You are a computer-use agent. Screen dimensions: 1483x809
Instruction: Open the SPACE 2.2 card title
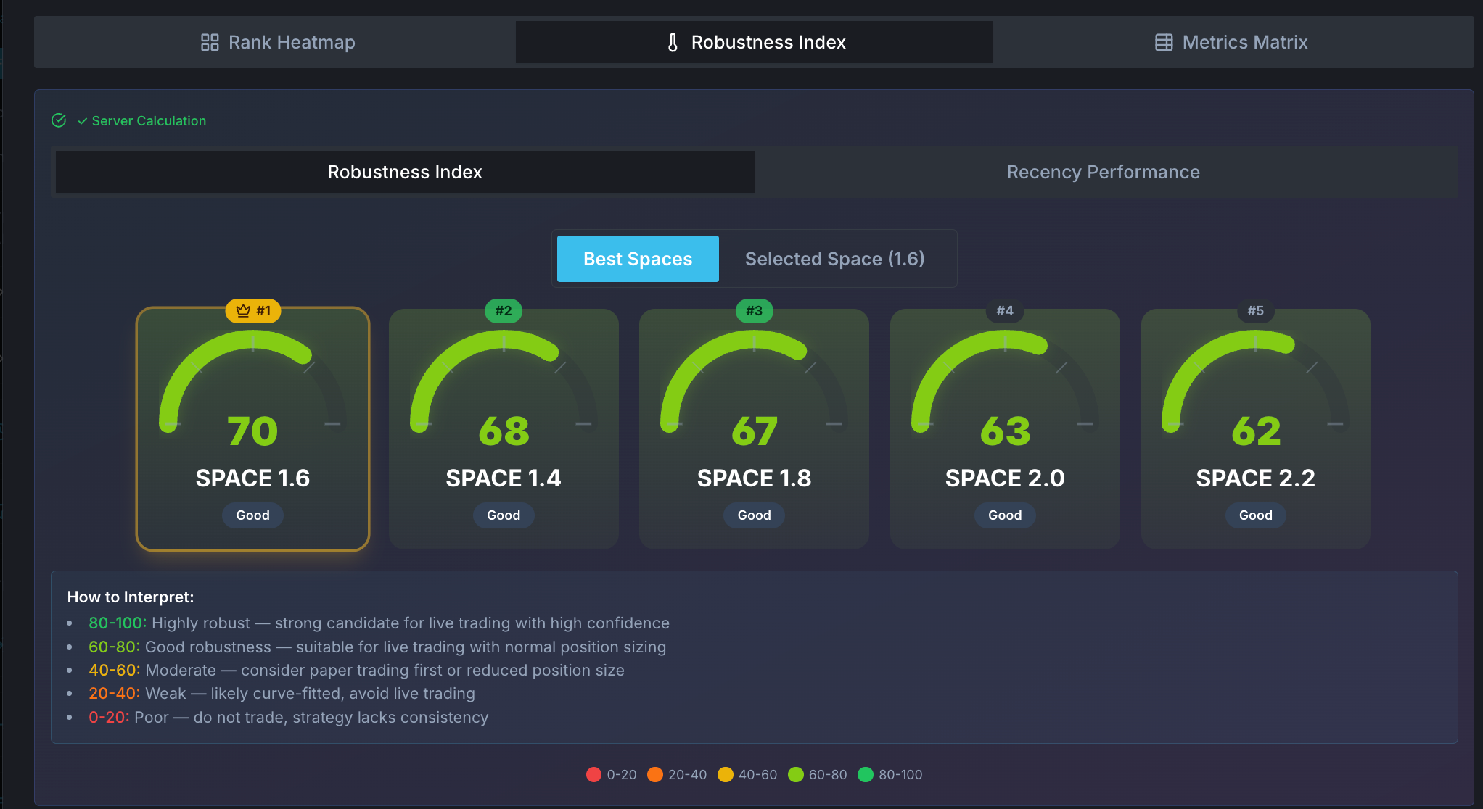1256,478
